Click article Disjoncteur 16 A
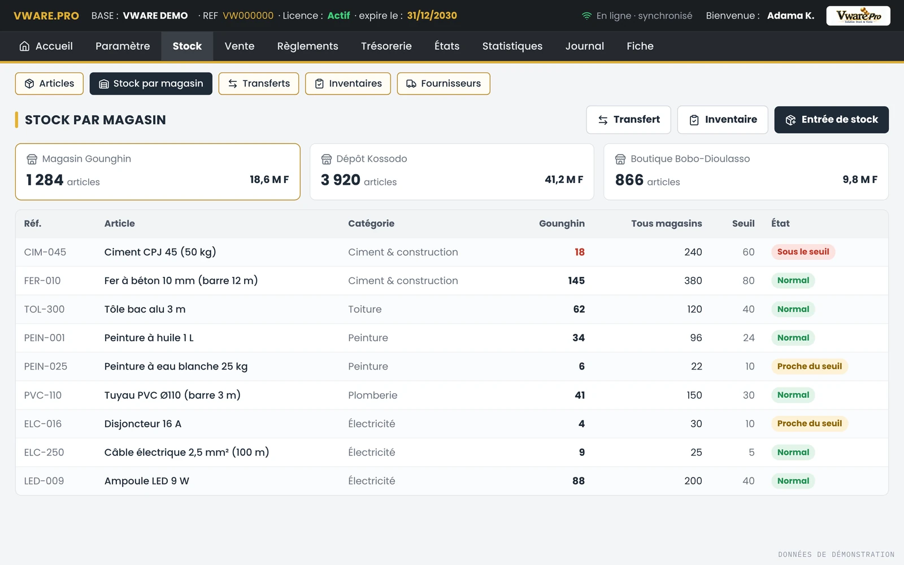The image size is (904, 565). pos(143,424)
